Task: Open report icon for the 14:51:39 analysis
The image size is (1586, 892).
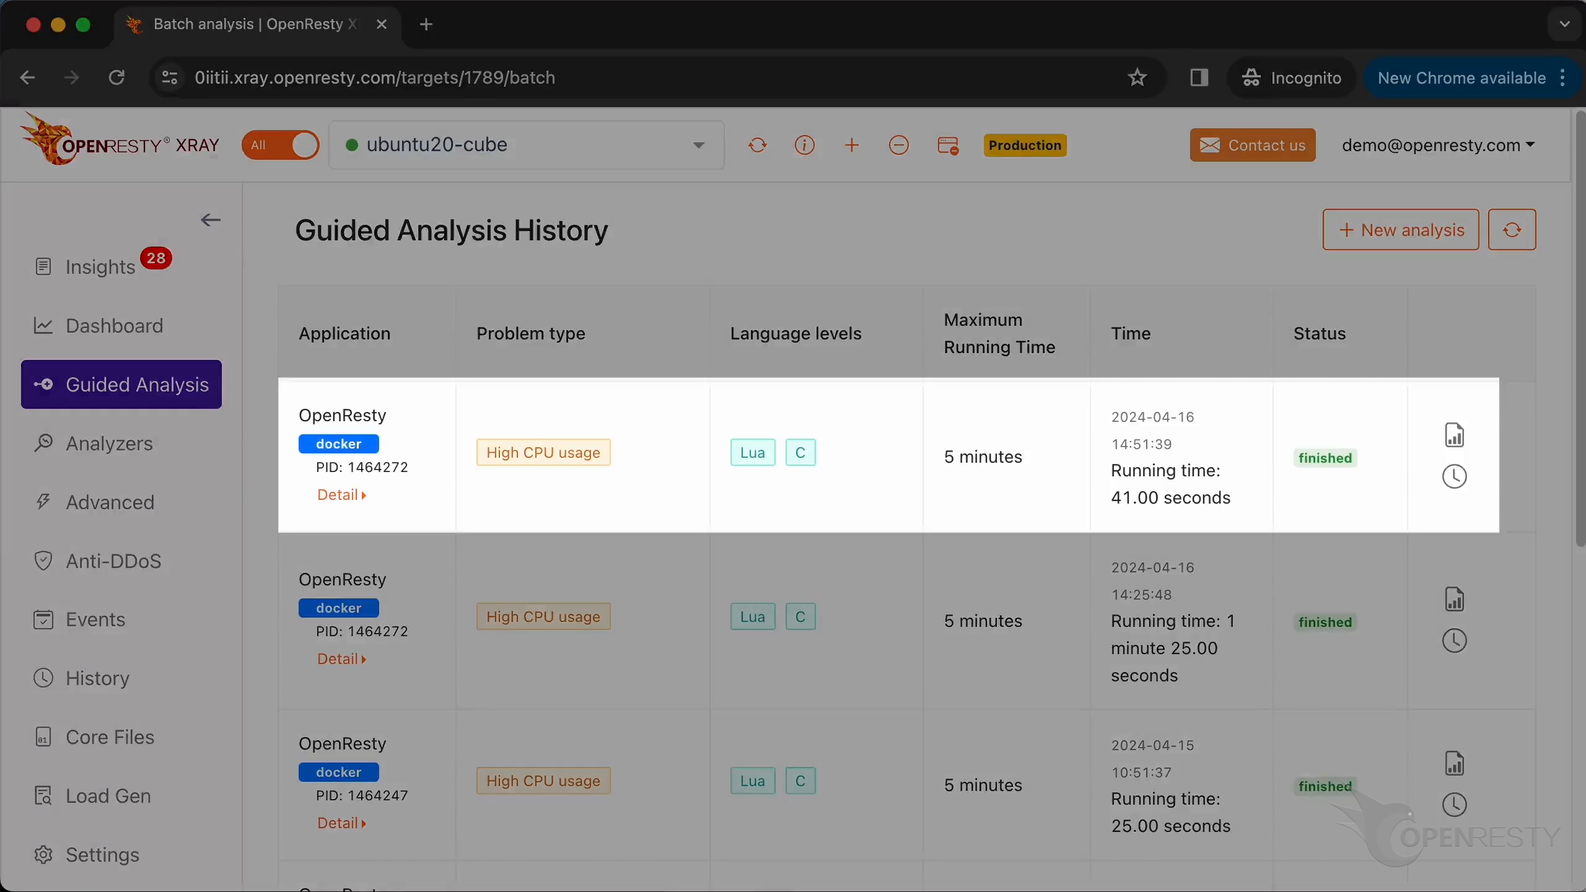Action: (x=1454, y=435)
